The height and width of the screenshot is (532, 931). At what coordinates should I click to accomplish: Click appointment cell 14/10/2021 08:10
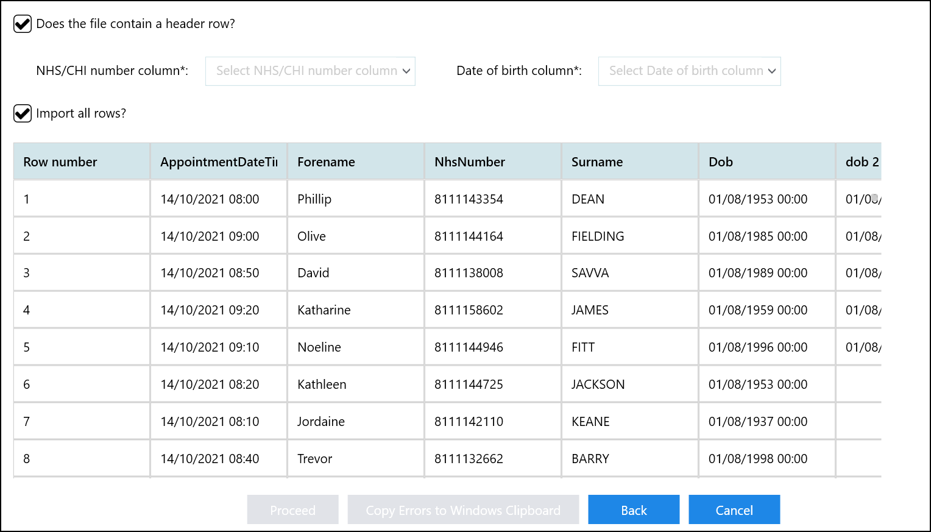210,422
